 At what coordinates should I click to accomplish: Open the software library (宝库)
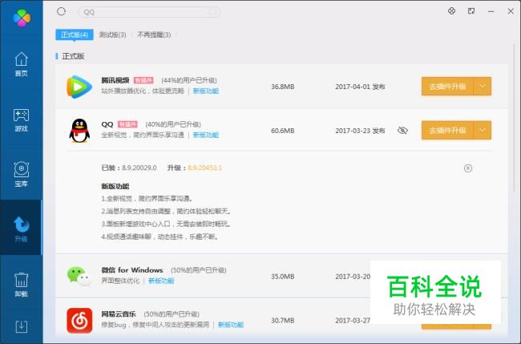[22, 175]
